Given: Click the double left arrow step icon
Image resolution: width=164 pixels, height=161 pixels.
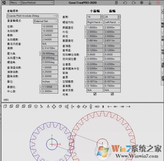Looking at the screenshot, I should click(x=116, y=107).
